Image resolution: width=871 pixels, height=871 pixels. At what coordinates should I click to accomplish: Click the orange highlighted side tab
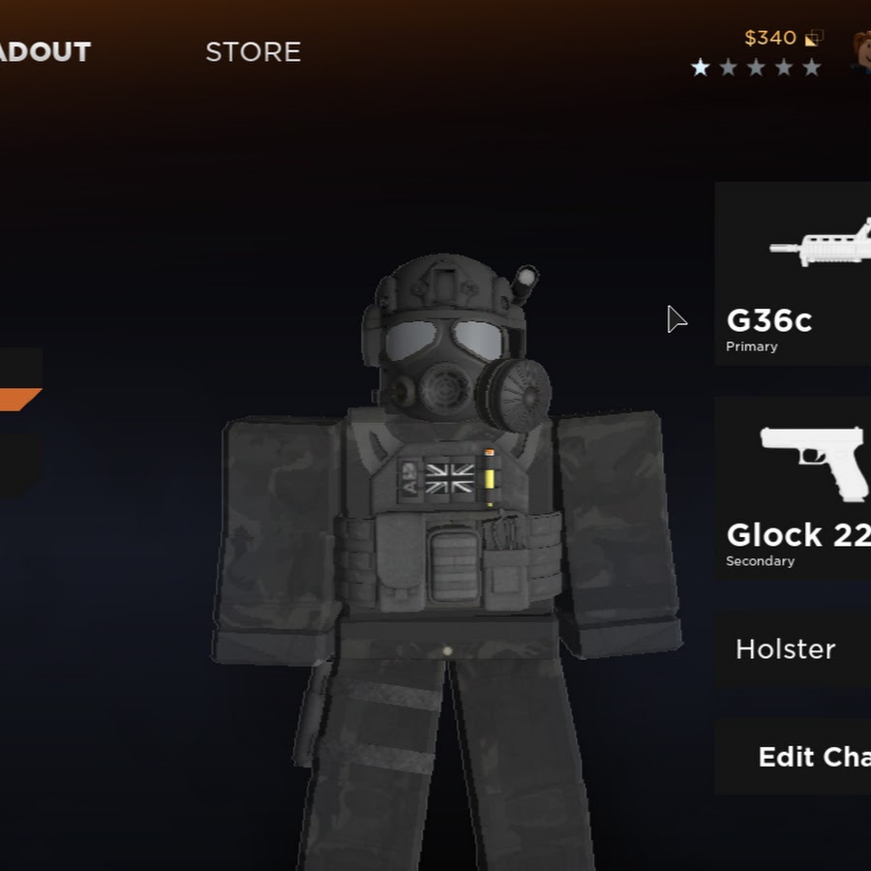(x=20, y=400)
